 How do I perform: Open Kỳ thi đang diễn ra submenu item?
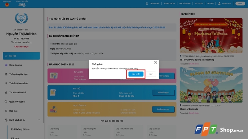coord(20,129)
